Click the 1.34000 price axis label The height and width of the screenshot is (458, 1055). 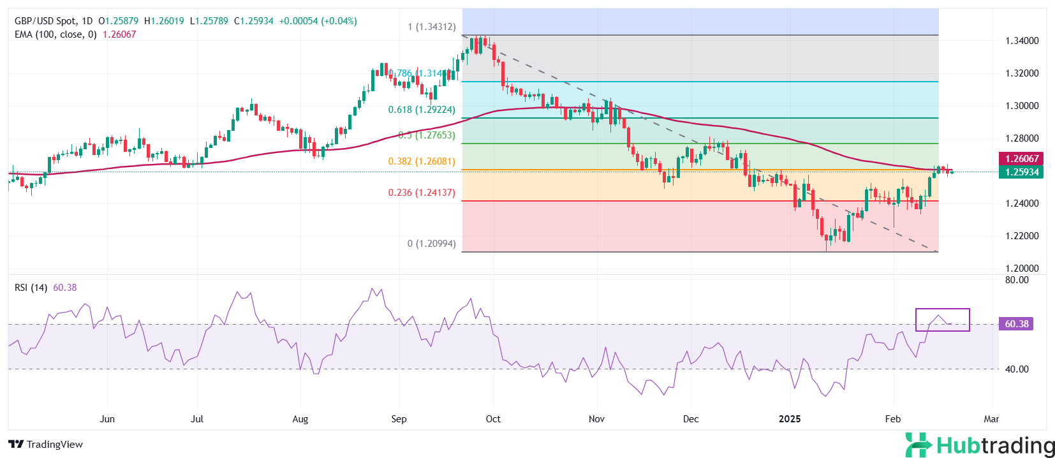[x=1022, y=41]
